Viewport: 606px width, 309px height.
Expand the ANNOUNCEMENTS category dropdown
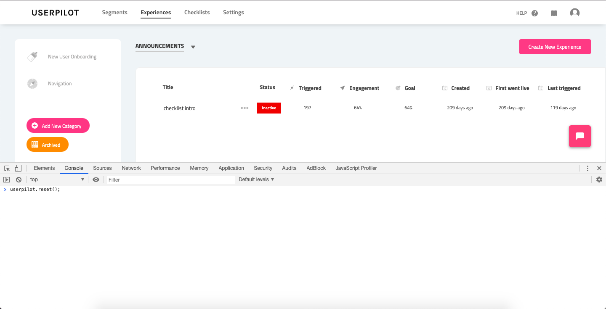click(193, 47)
